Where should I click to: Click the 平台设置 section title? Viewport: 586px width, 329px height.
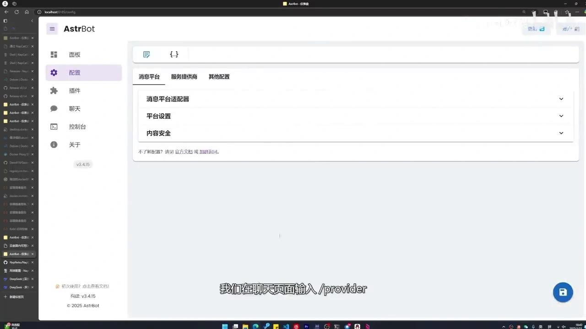(x=158, y=116)
